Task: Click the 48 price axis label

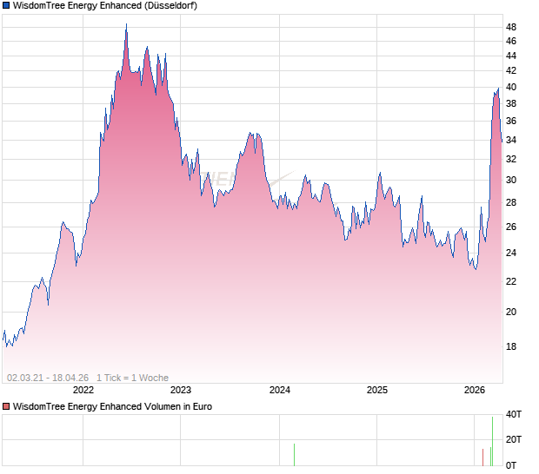Action: pyautogui.click(x=511, y=27)
